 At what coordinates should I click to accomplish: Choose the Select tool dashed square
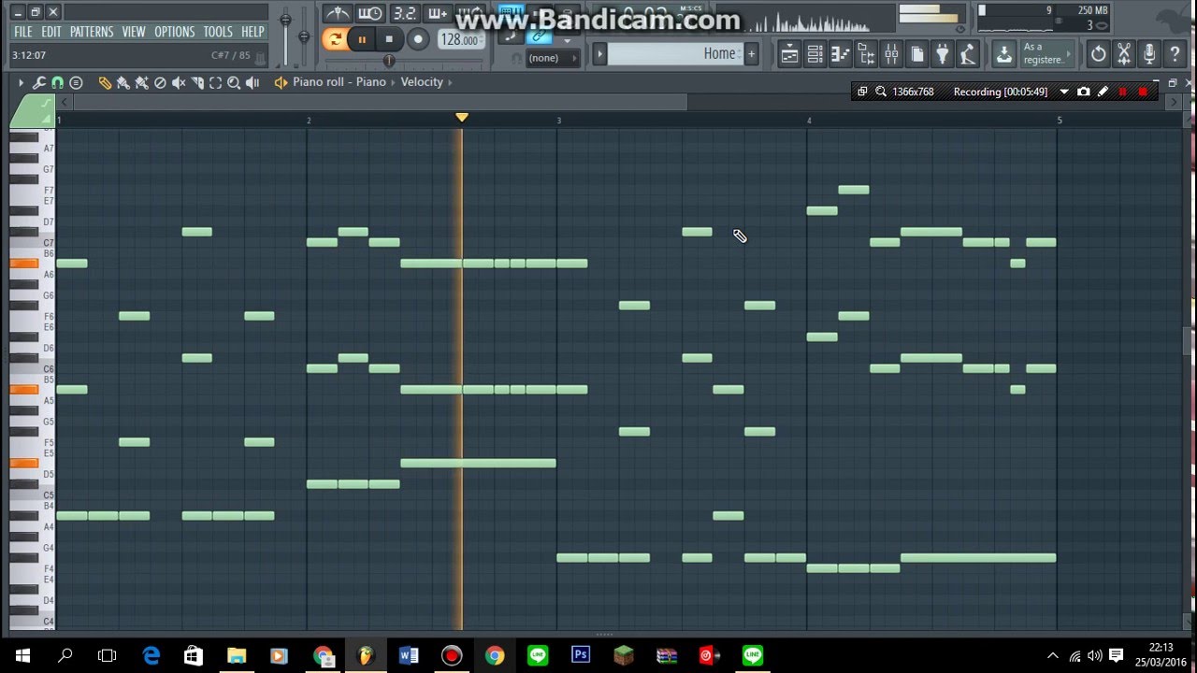point(215,82)
